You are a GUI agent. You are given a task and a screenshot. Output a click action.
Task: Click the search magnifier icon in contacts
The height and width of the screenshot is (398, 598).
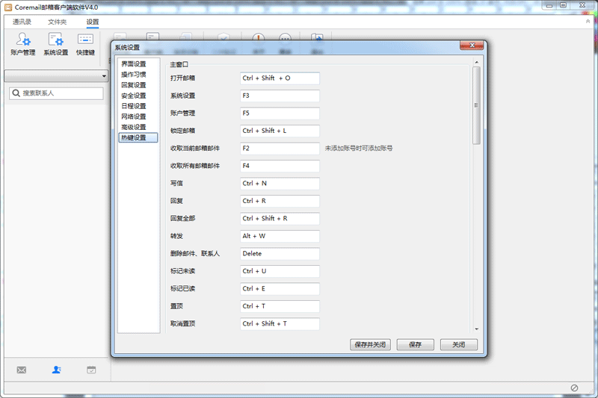(x=15, y=93)
